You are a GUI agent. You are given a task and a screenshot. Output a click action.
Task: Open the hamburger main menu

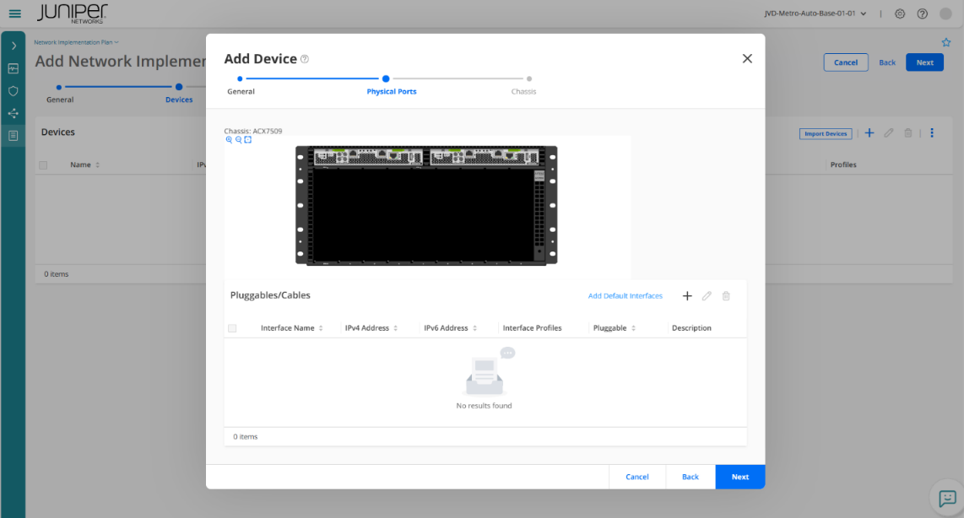[14, 13]
